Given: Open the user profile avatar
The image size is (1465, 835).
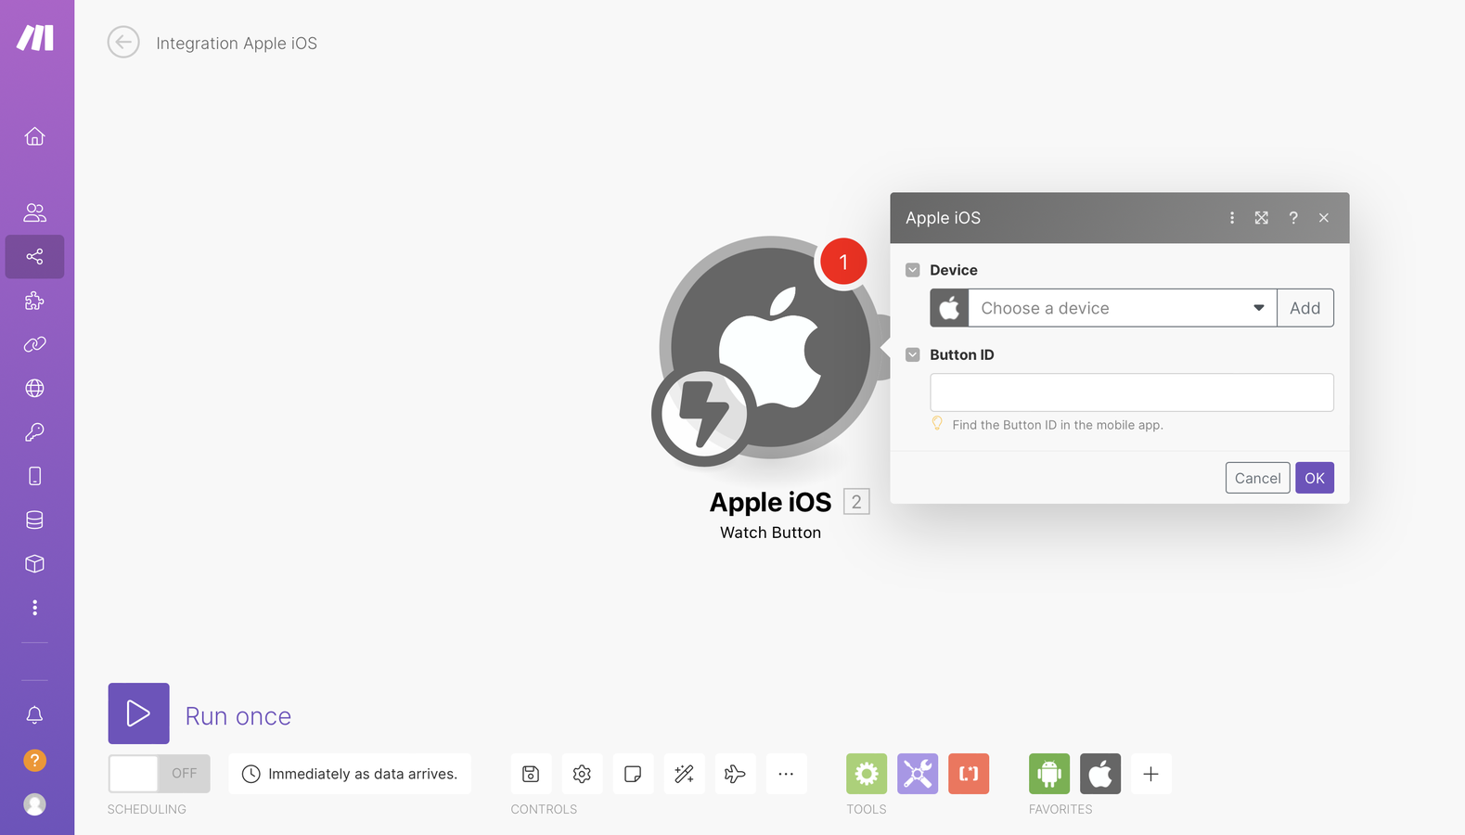Looking at the screenshot, I should point(34,804).
